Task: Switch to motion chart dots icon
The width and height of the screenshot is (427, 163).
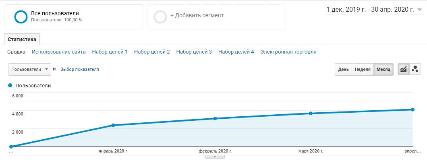Action: pos(415,69)
